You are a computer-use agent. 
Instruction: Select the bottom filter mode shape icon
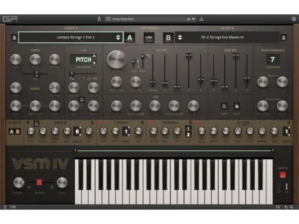click(x=148, y=67)
